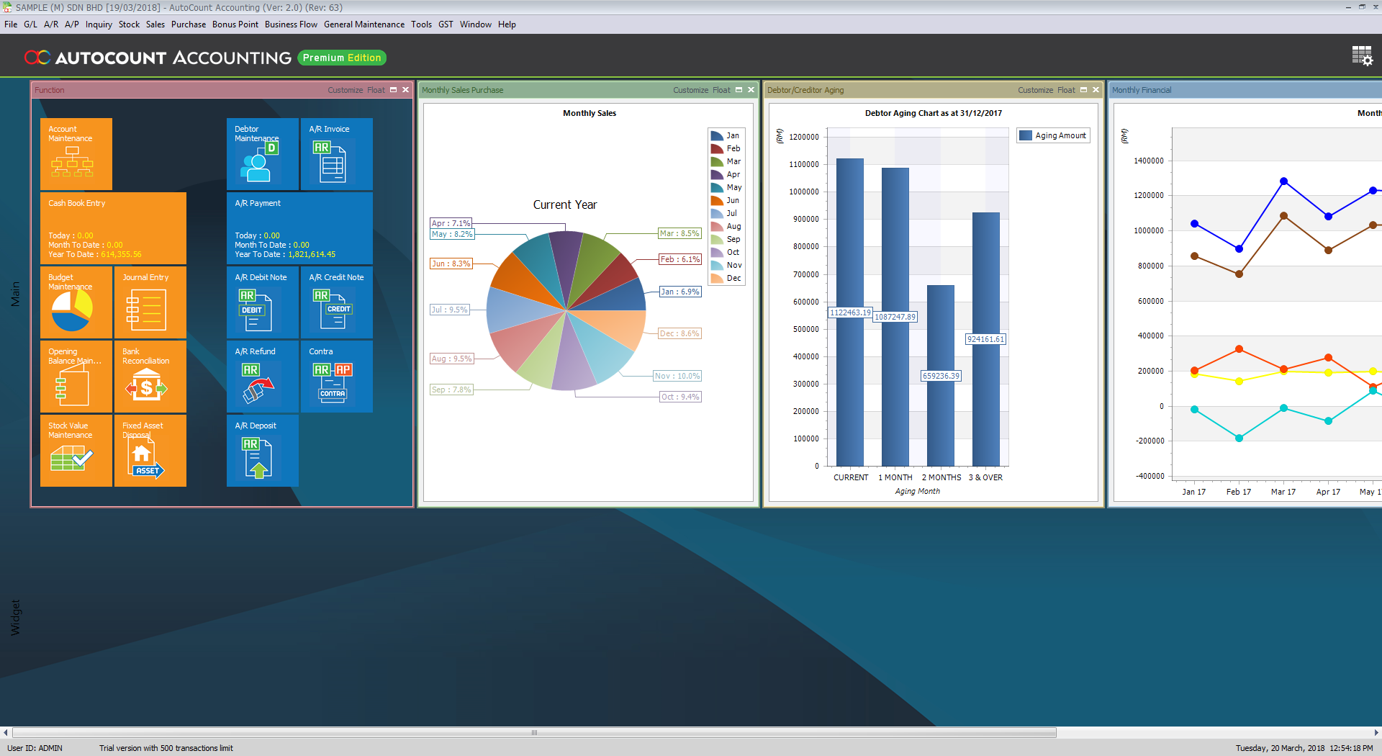
Task: Open the A/R Refund tile
Action: point(262,376)
